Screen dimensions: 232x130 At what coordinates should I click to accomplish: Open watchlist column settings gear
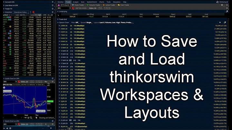[52, 15]
